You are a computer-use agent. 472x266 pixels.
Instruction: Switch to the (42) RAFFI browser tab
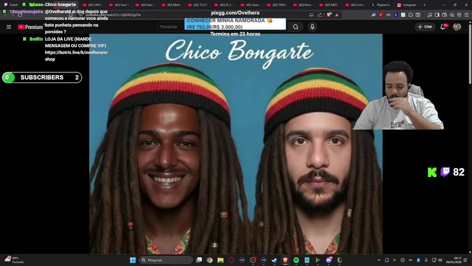(329, 5)
